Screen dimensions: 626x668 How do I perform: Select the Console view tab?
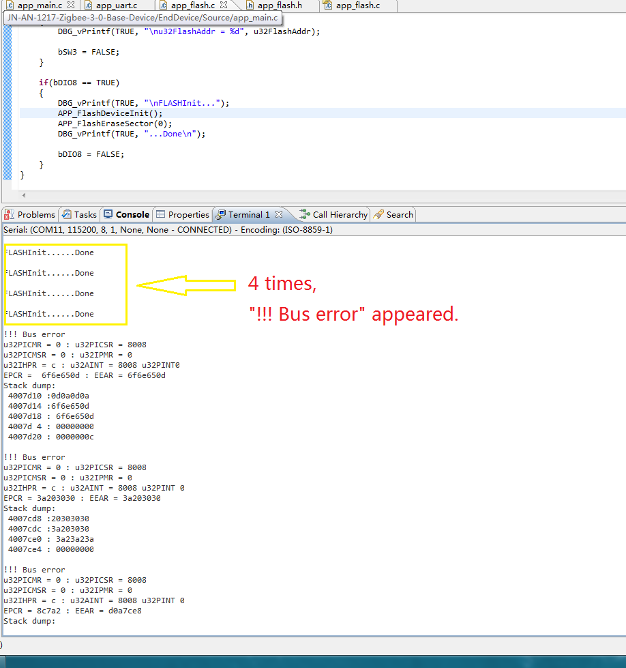point(126,214)
